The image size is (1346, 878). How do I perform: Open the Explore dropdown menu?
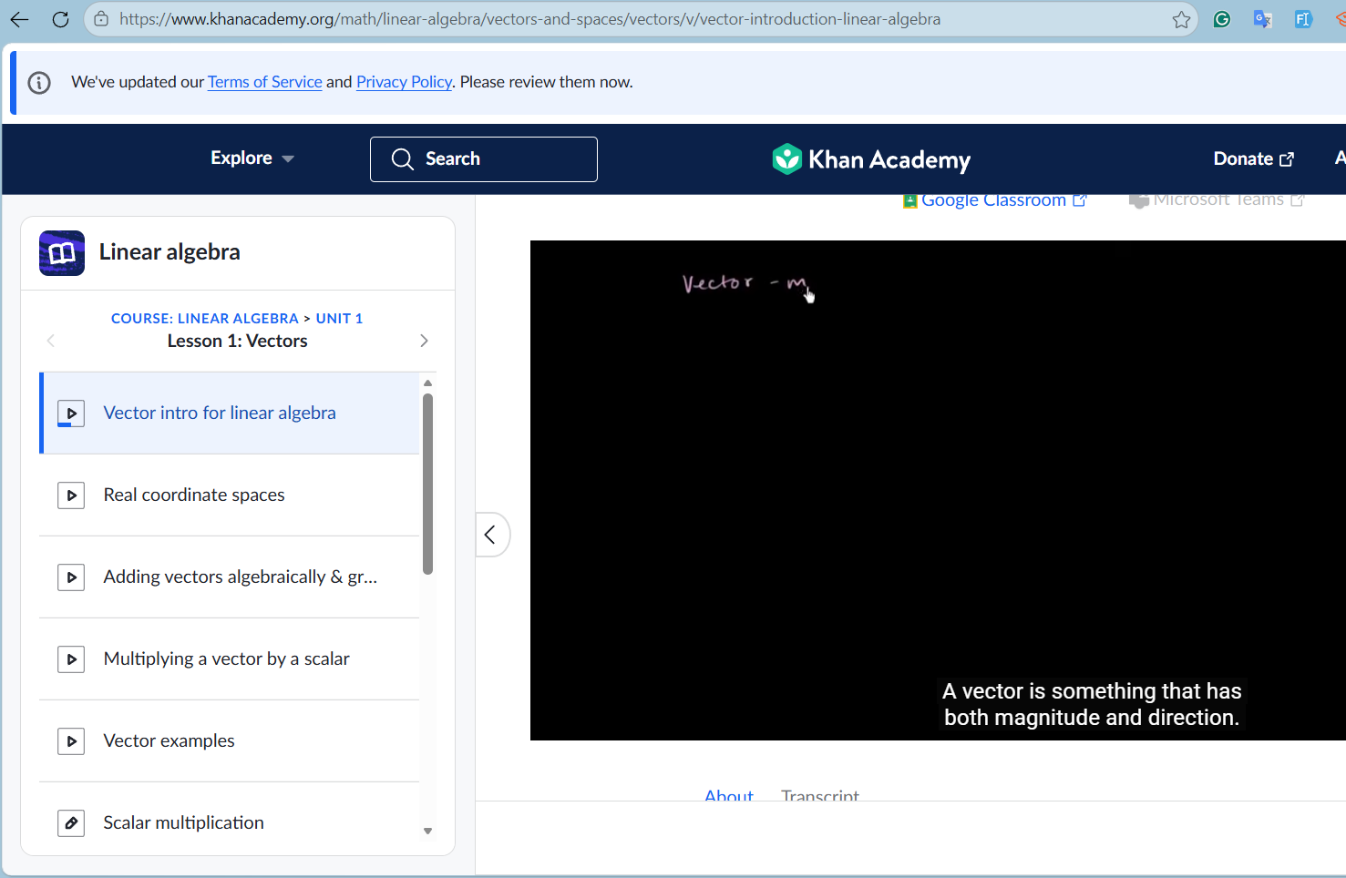(252, 158)
